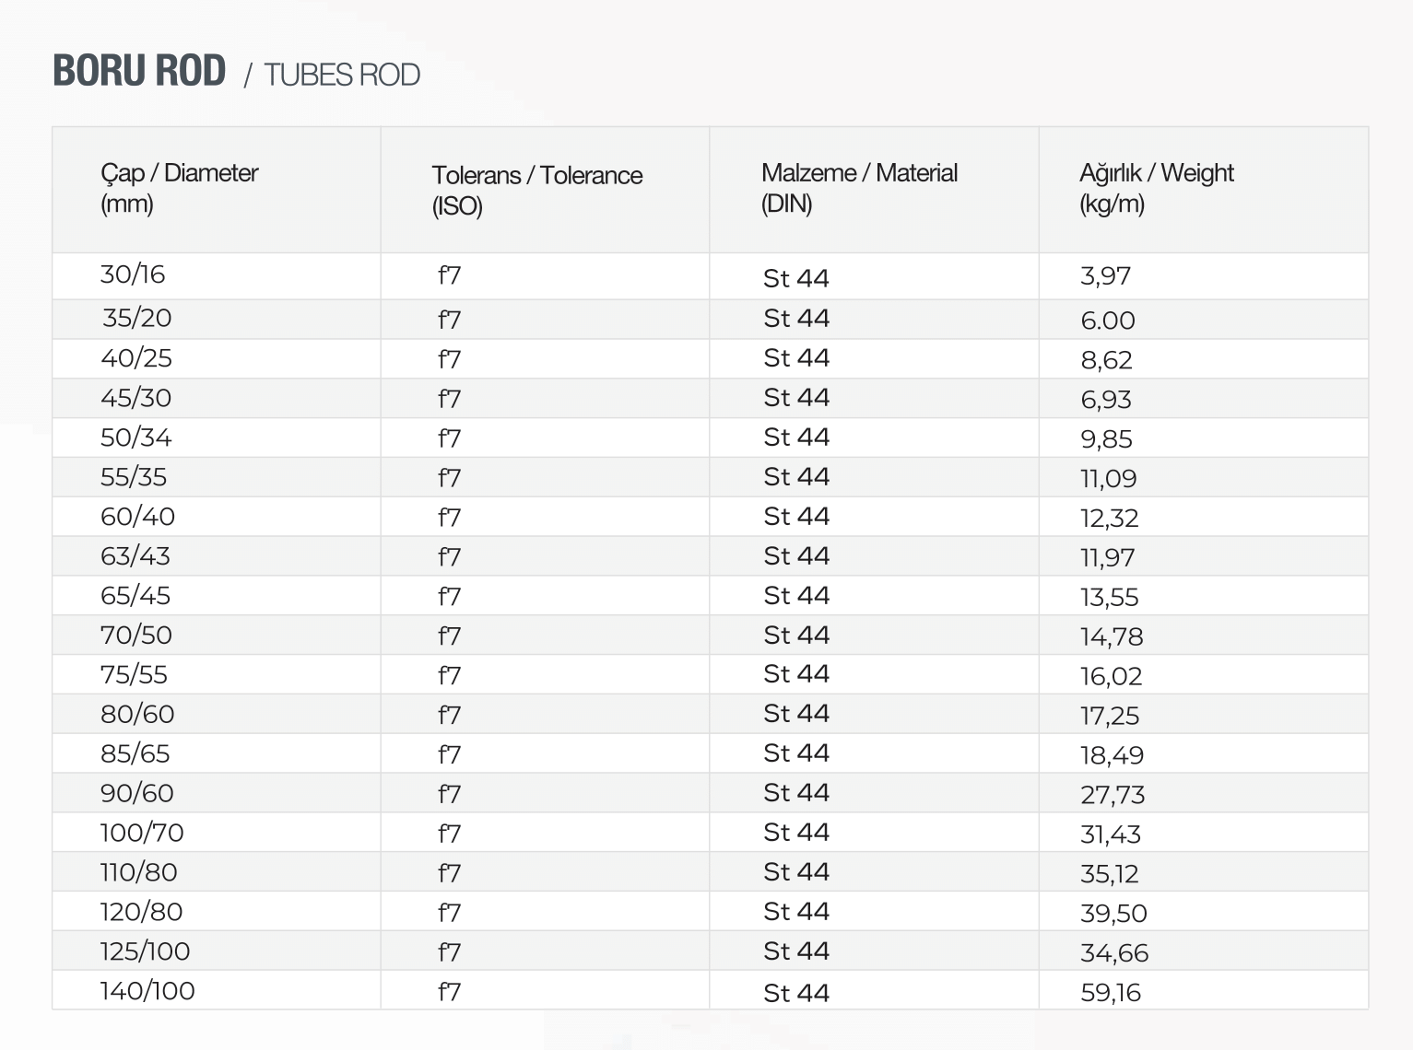Click the 9,85 weight cell

click(x=1106, y=439)
